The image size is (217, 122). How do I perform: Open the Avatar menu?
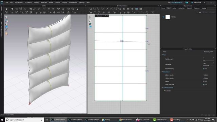click(51, 2)
